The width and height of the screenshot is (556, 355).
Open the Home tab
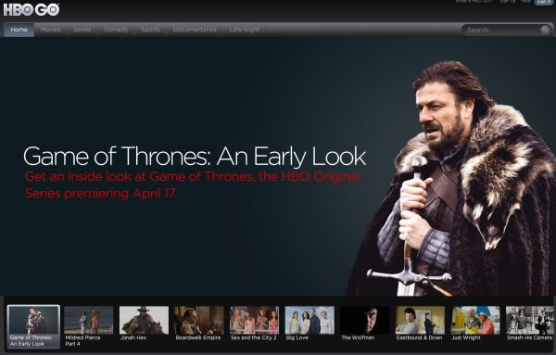click(x=19, y=30)
